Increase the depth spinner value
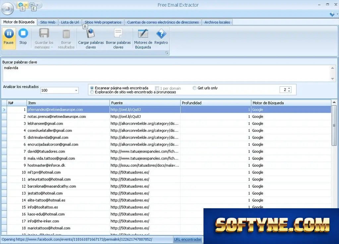This screenshot has width=339, height=244. pyautogui.click(x=289, y=88)
